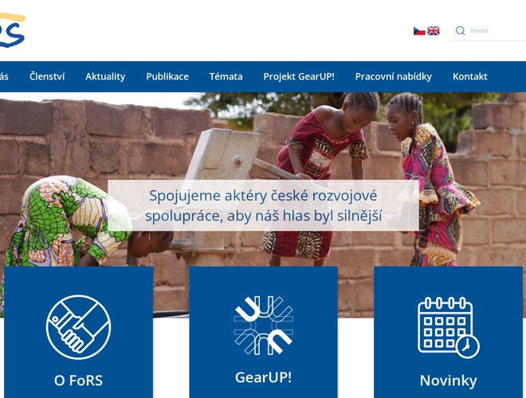Viewport: 526px width, 398px height.
Task: Switch language via Czech flag icon
Action: click(419, 31)
